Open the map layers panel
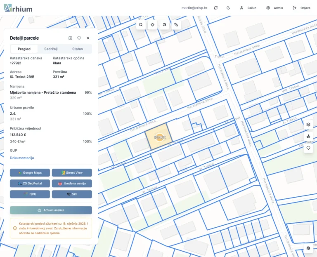 [x=308, y=125]
